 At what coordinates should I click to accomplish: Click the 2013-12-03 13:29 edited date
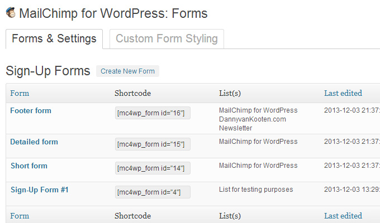tap(352, 190)
